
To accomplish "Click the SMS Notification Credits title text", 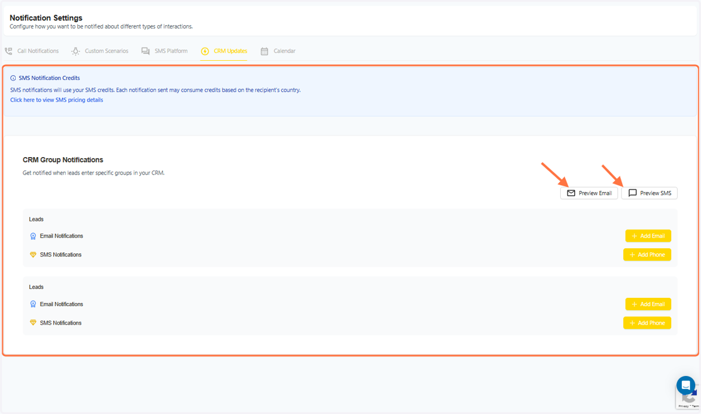I will (x=49, y=78).
